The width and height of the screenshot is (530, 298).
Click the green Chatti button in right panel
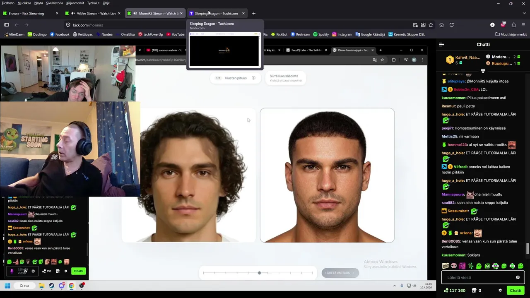coord(516,291)
